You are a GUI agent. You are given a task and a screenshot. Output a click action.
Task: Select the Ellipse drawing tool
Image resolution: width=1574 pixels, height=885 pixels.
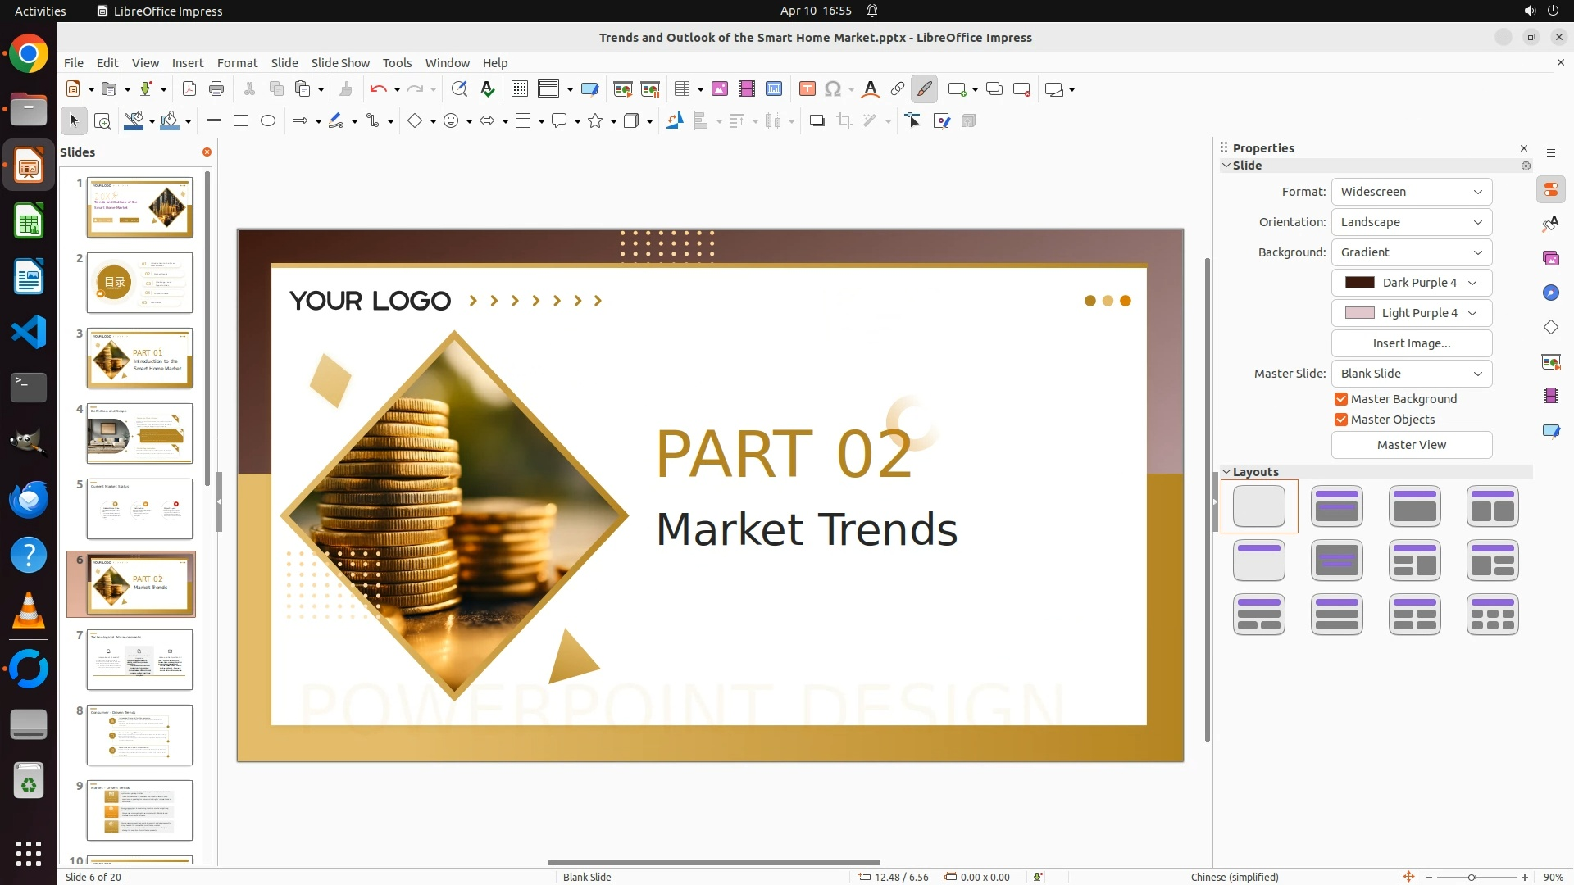pos(268,121)
